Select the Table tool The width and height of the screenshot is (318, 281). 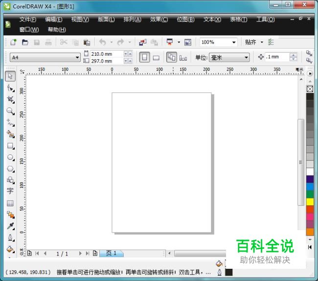pyautogui.click(x=10, y=203)
